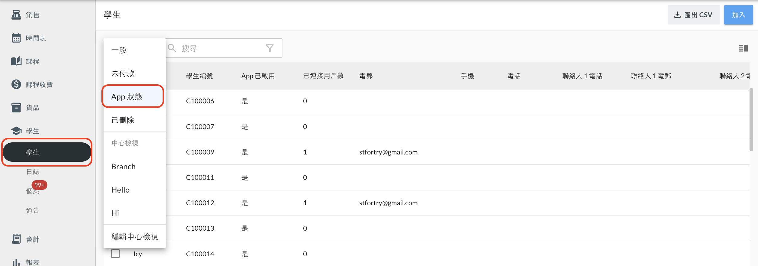
Task: Open the 時間表 calendar icon
Action: pos(16,38)
